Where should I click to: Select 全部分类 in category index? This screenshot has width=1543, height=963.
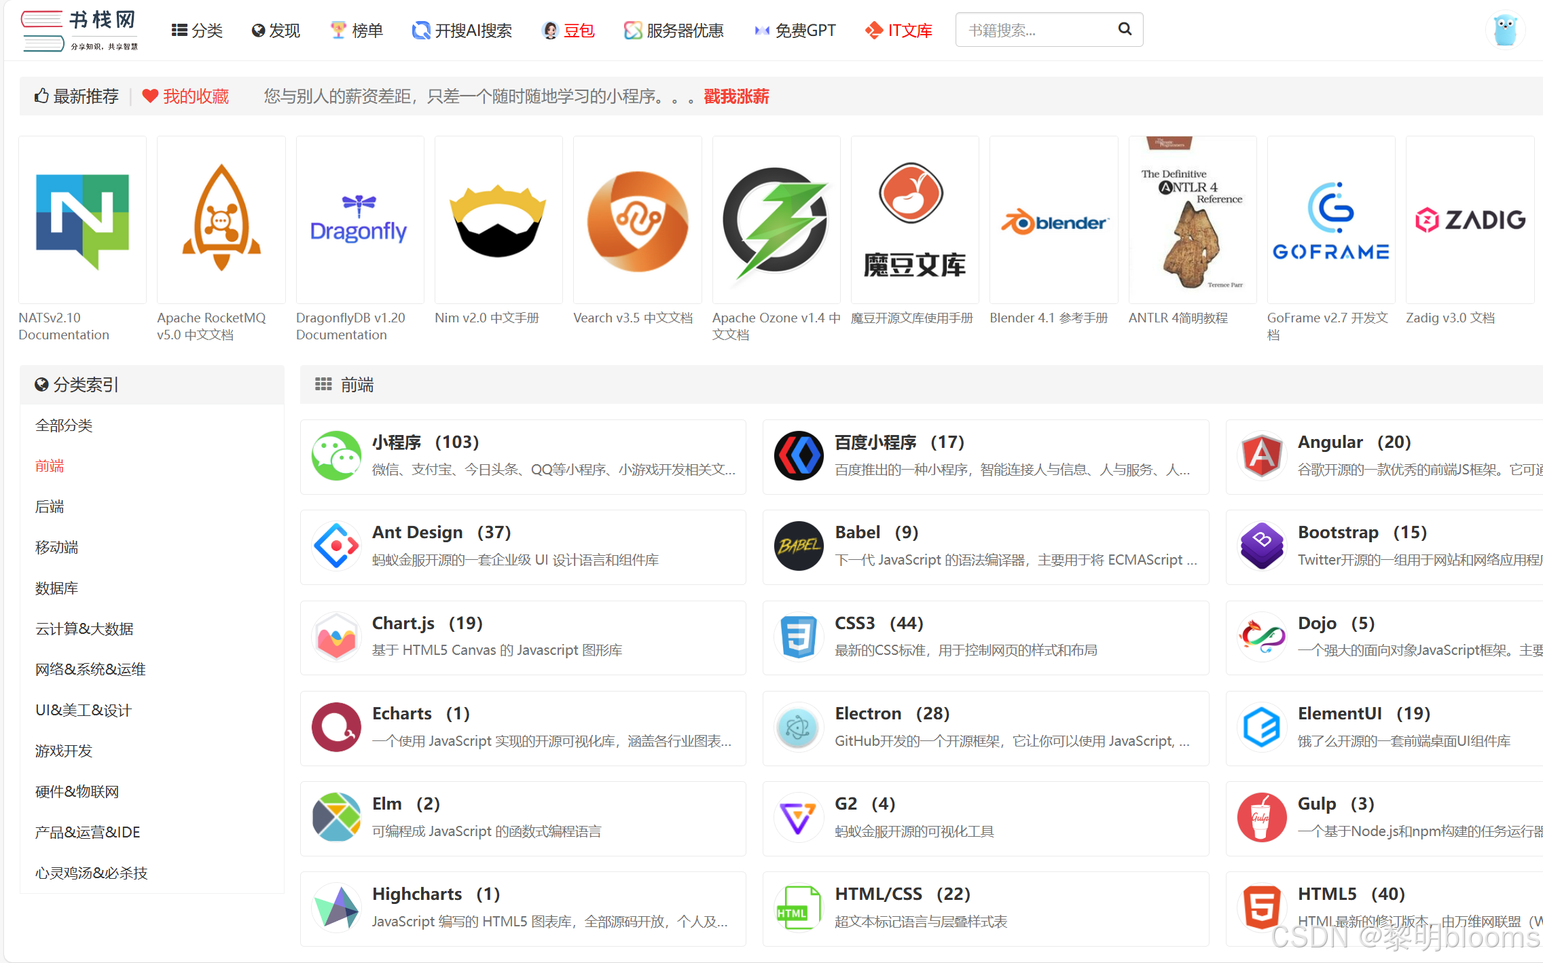(x=64, y=426)
